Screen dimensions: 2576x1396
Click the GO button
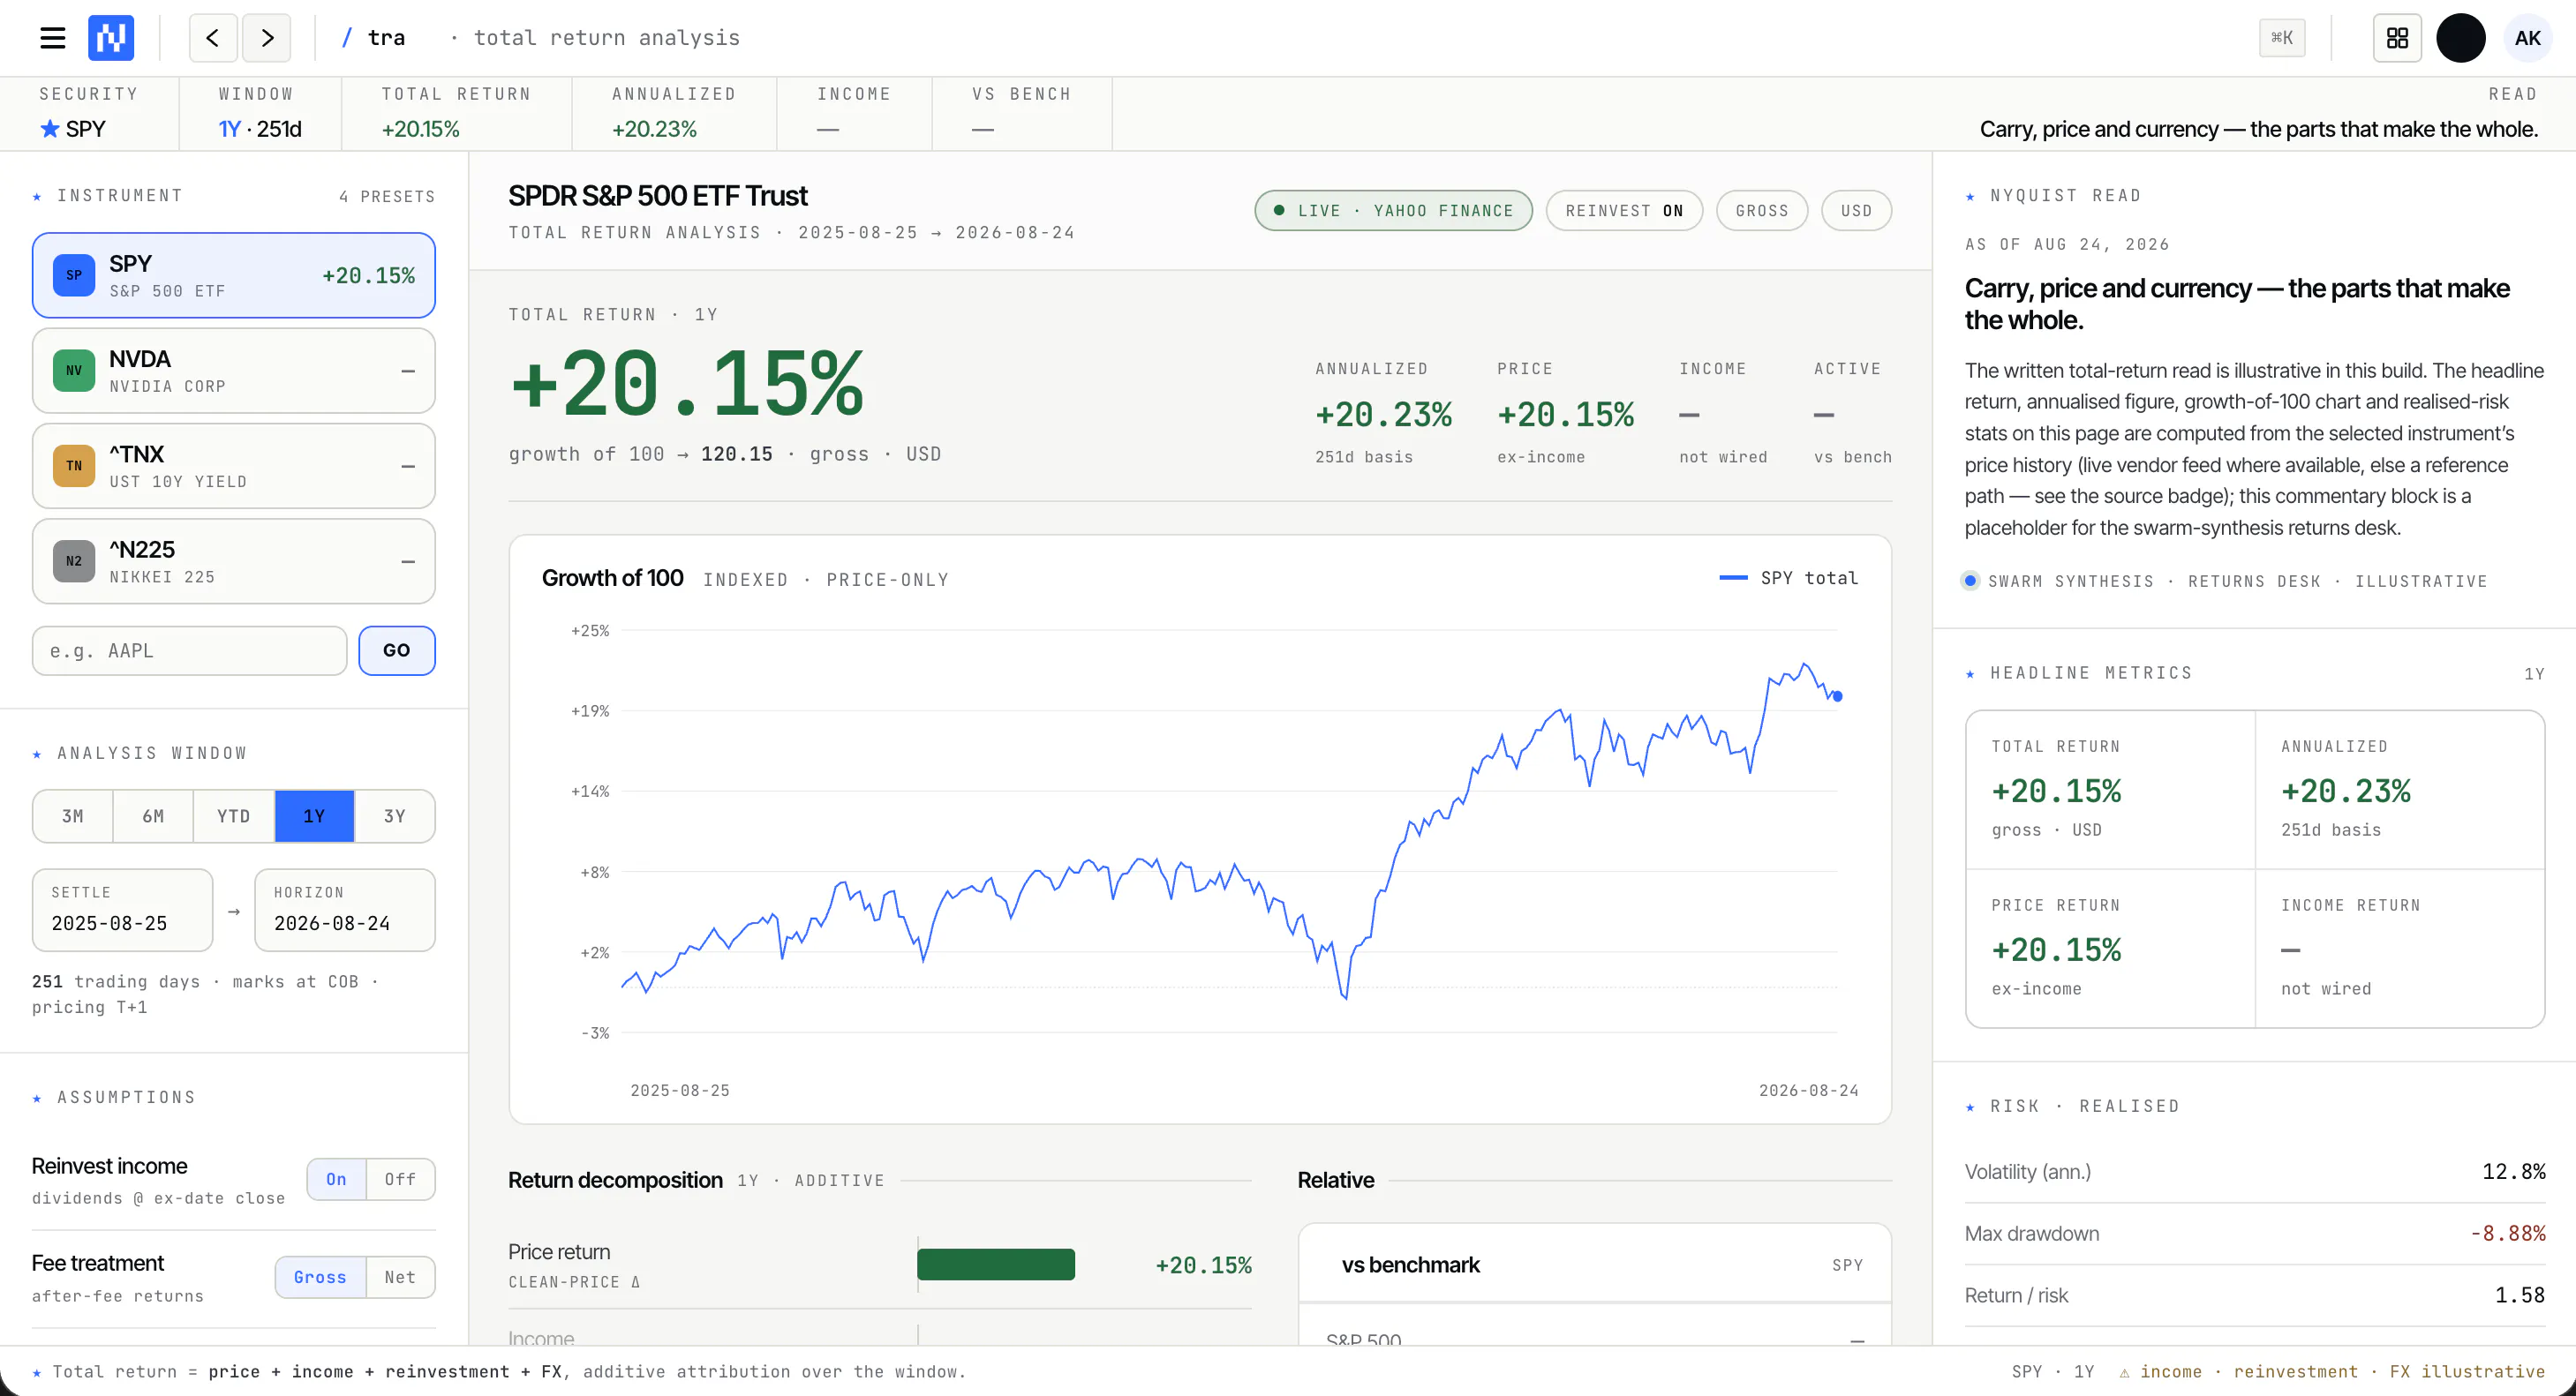coord(397,650)
